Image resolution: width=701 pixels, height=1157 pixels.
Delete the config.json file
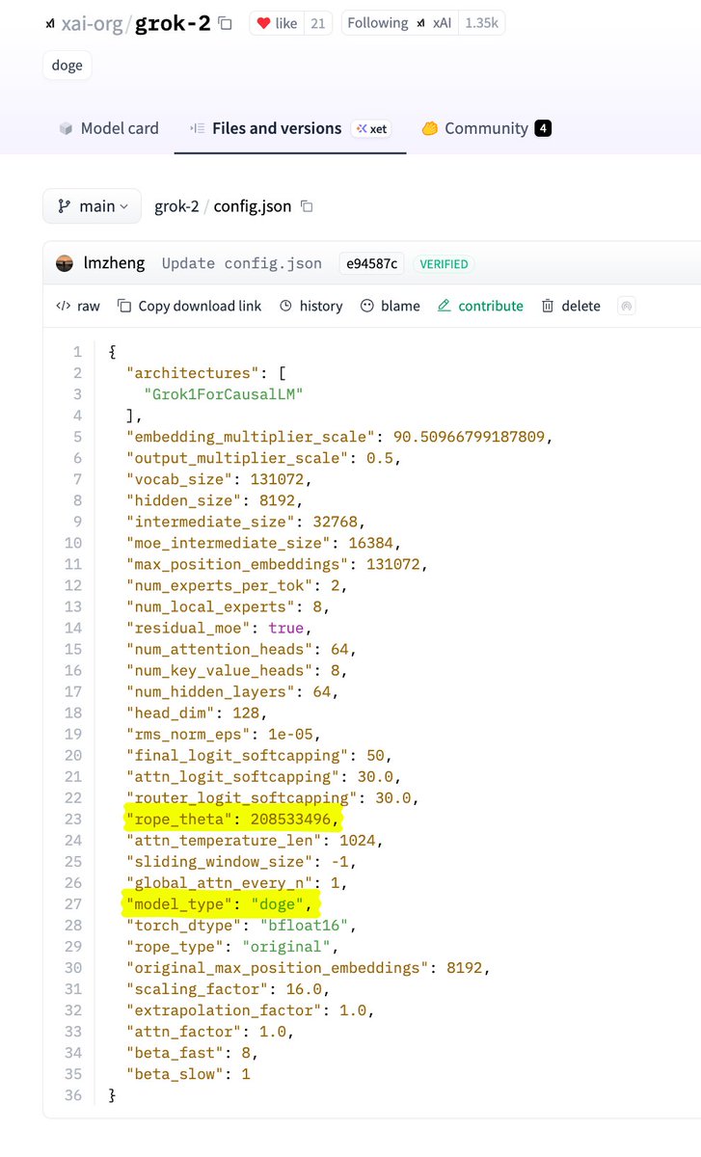571,306
